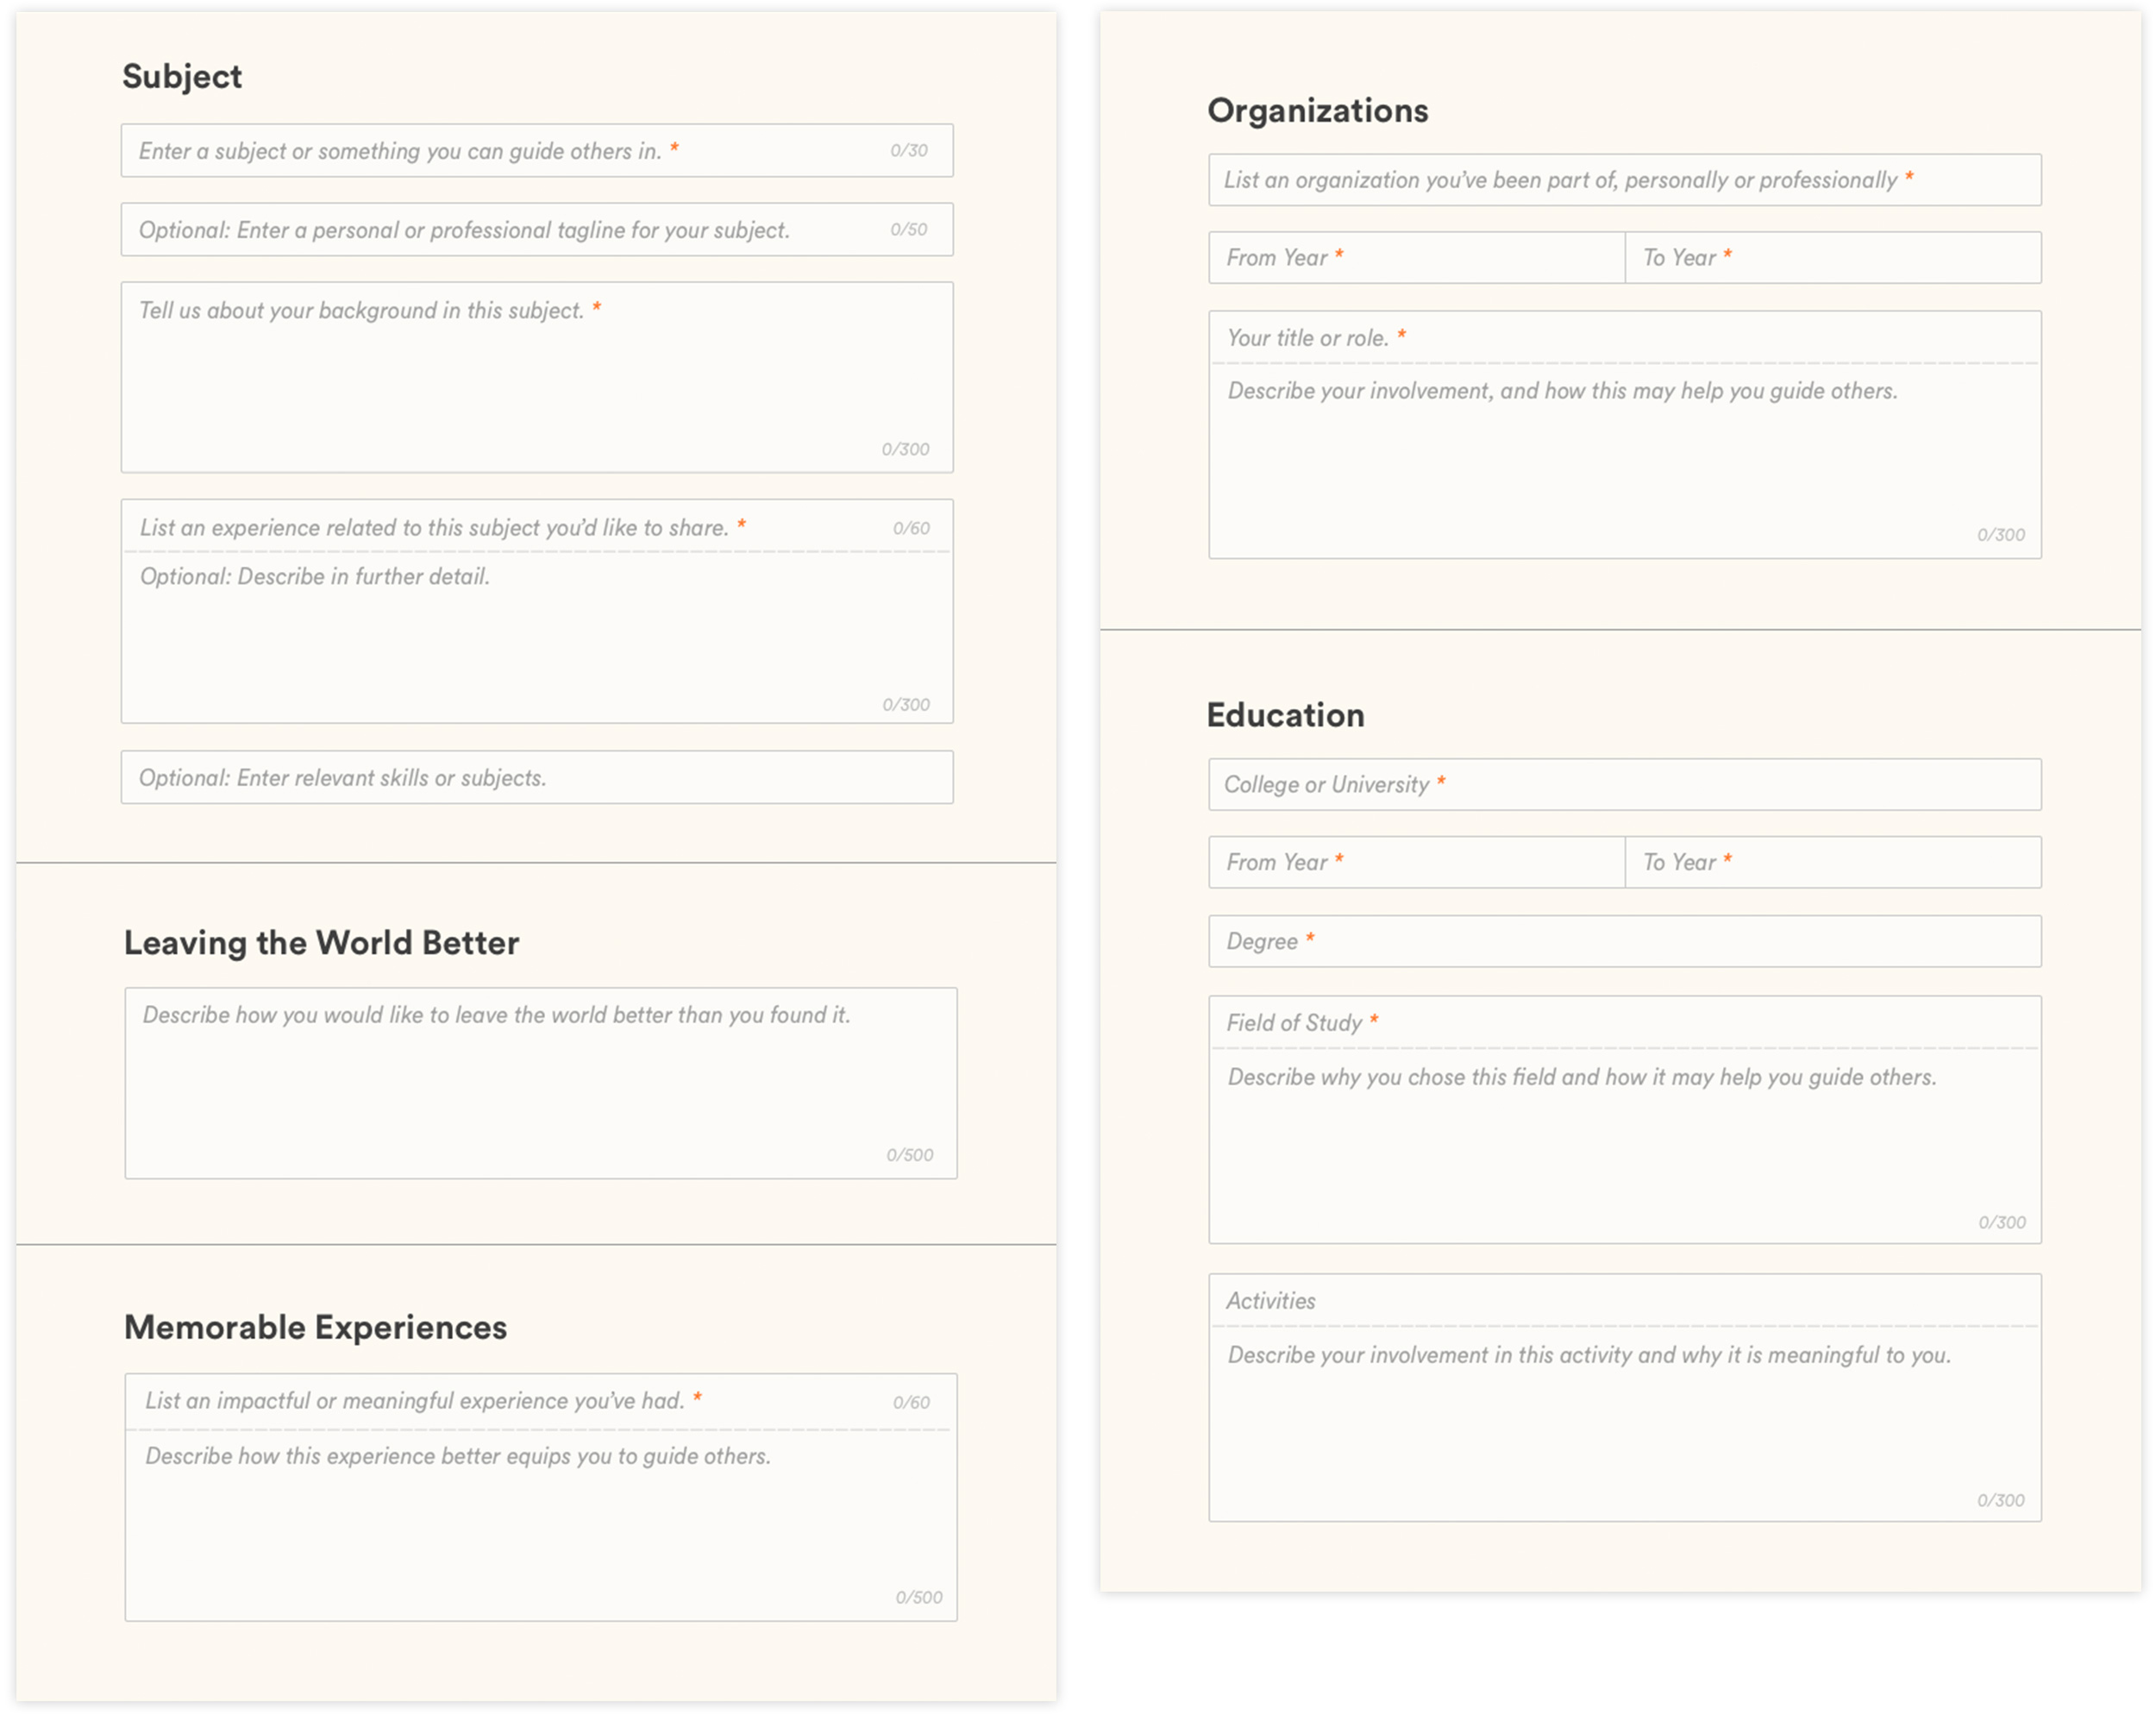
Task: Click the Organizations To Year field
Action: tap(1832, 258)
